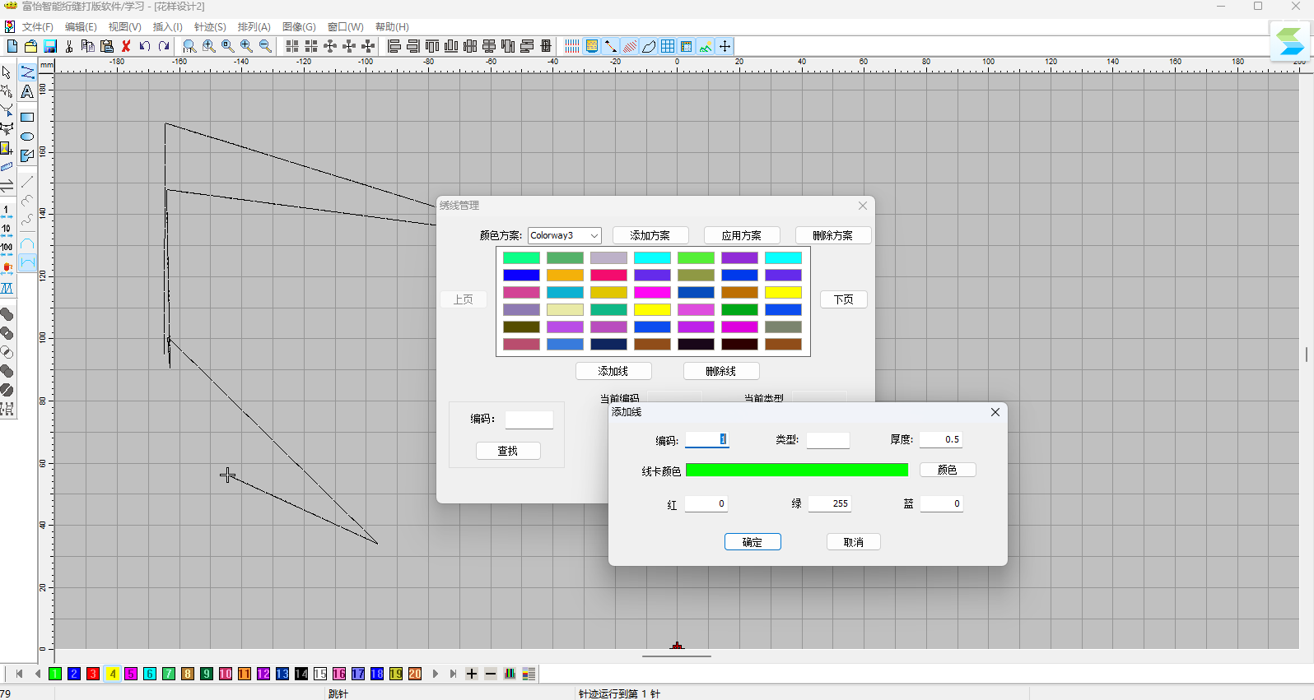Select the arrow pointer tool
The image size is (1314, 700).
7,72
